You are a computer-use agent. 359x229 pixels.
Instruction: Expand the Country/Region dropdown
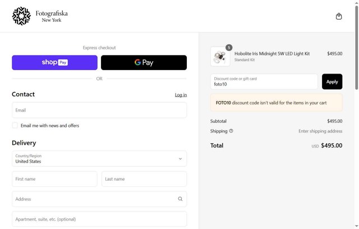(x=99, y=159)
